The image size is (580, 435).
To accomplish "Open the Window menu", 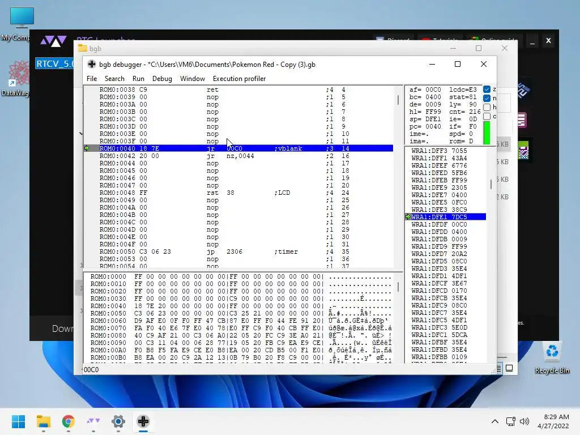I will pos(193,78).
